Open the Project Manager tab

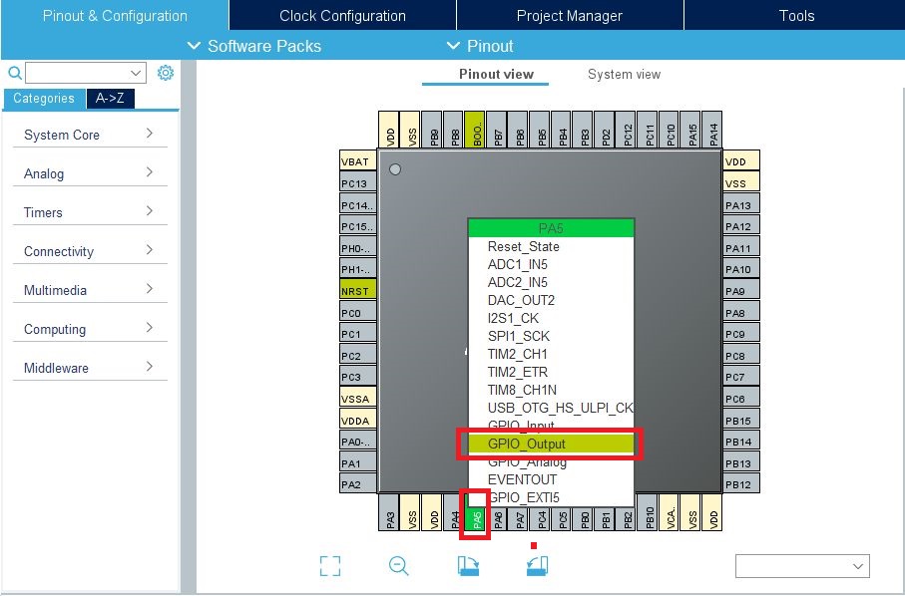[569, 15]
